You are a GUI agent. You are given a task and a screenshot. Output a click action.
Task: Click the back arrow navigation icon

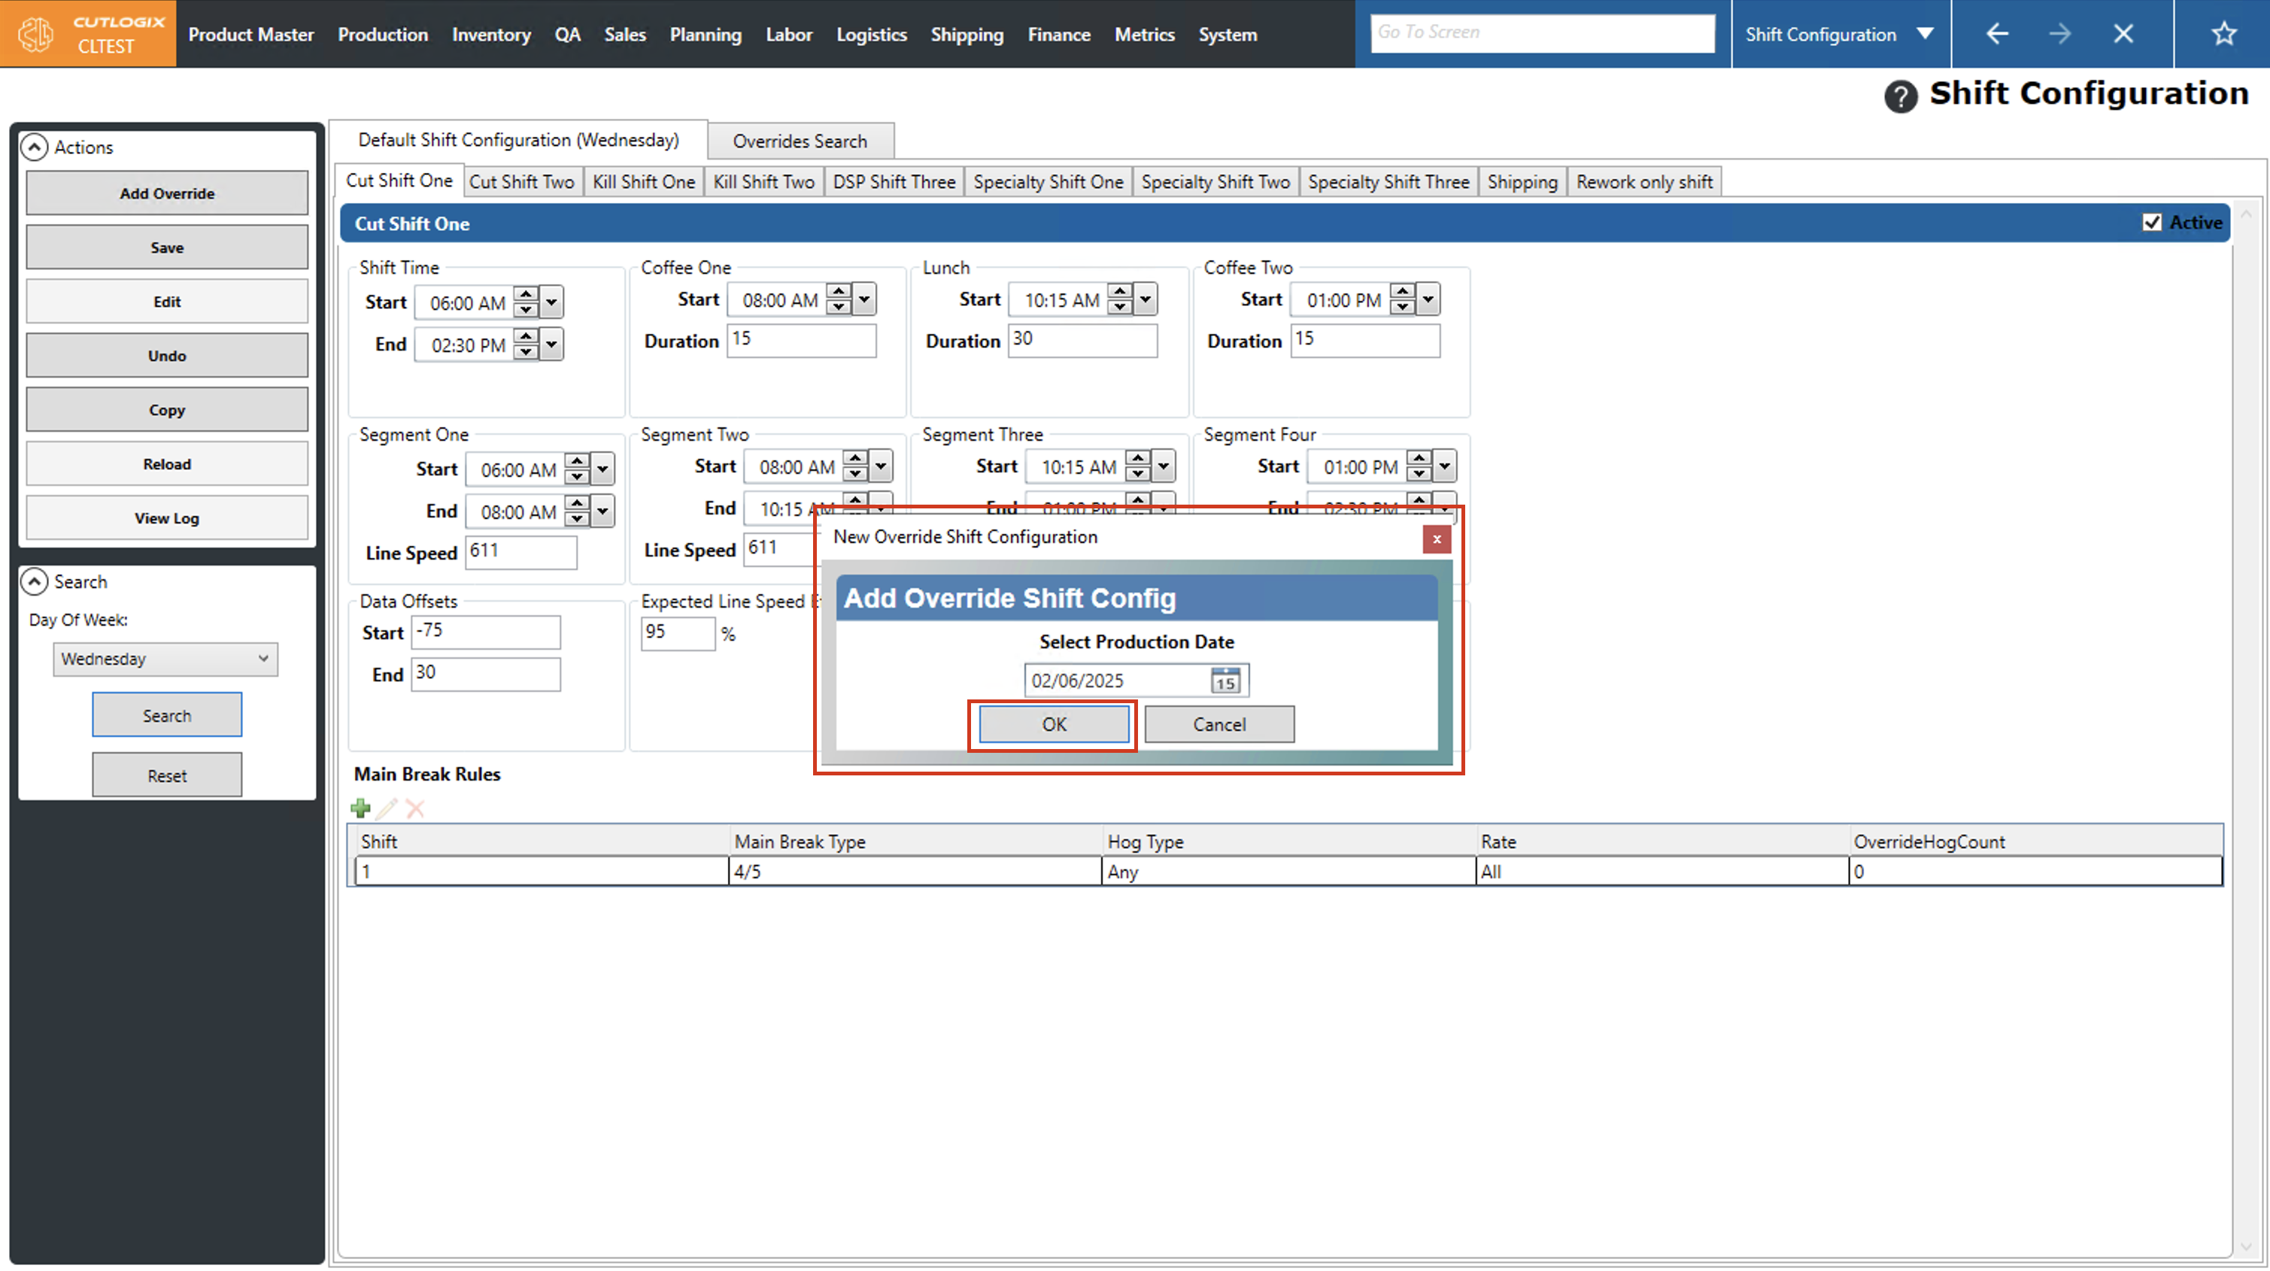(1997, 35)
